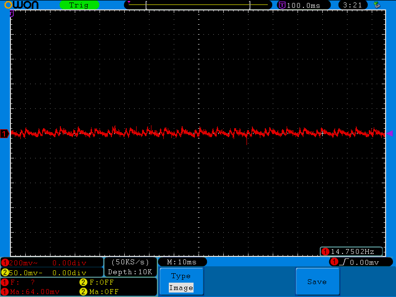Open the Type menu option
This screenshot has width=396, height=297.
pos(181,276)
